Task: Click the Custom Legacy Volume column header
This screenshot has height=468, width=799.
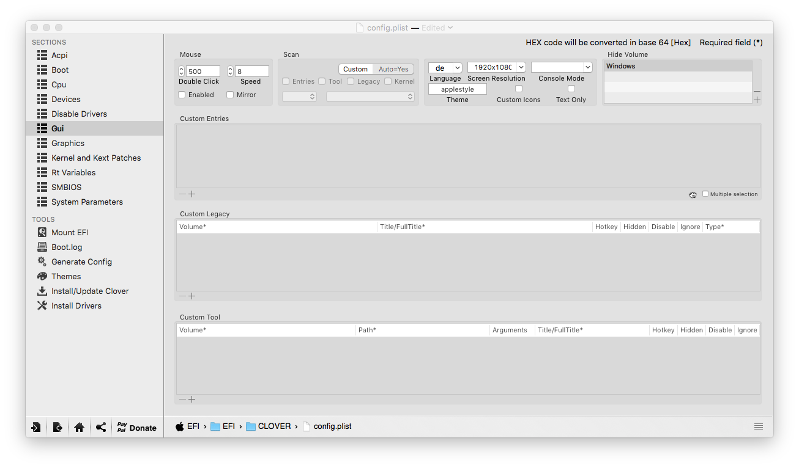Action: (277, 227)
